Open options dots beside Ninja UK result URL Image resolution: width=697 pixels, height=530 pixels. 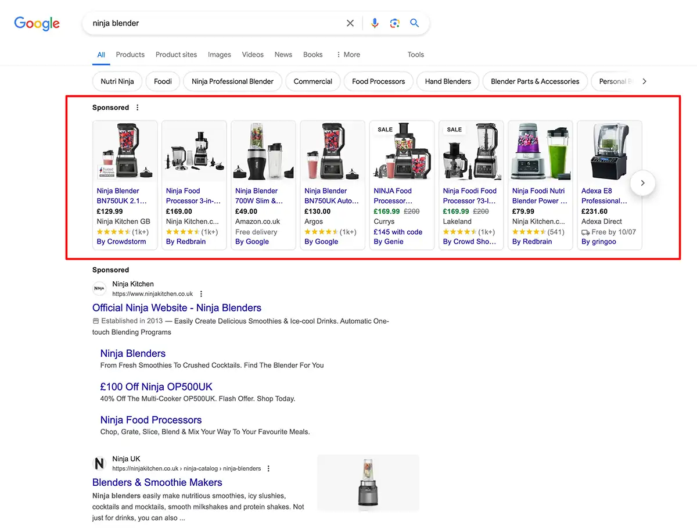pyautogui.click(x=268, y=468)
